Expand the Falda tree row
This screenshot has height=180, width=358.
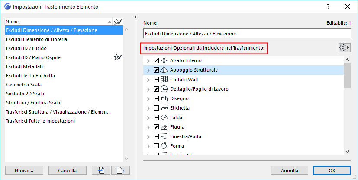click(x=148, y=117)
